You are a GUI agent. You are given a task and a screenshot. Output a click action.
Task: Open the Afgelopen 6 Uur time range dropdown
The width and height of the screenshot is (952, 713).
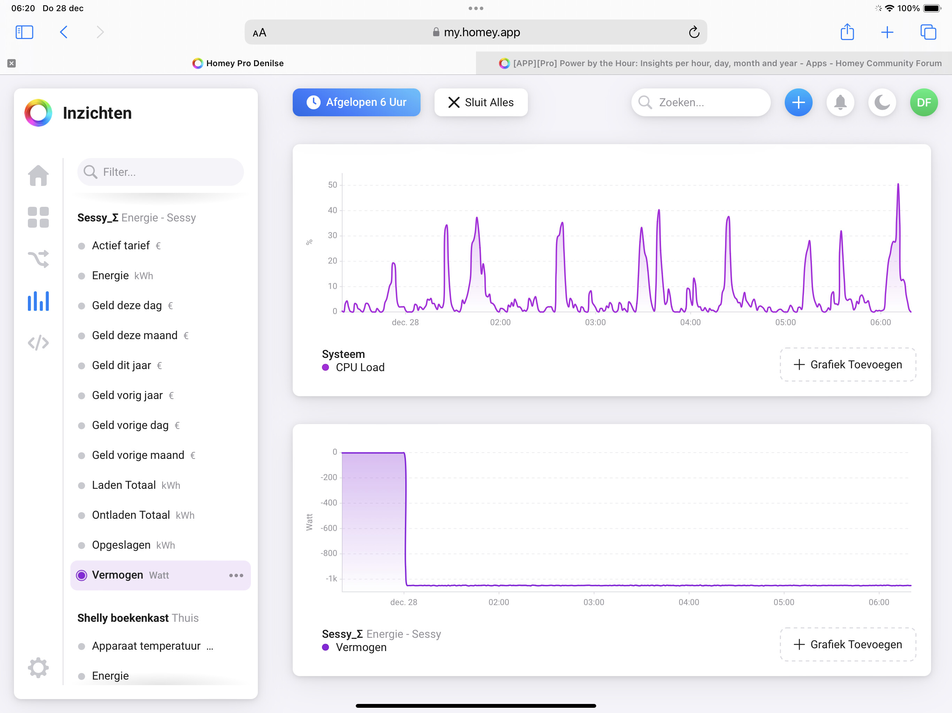coord(356,102)
